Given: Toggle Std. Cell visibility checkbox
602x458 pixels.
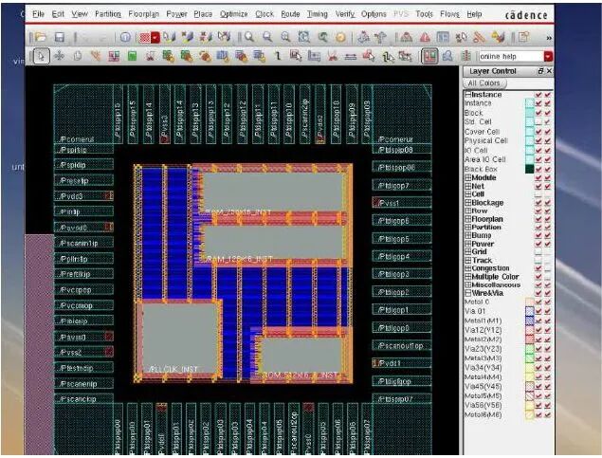Looking at the screenshot, I should pyautogui.click(x=538, y=122).
